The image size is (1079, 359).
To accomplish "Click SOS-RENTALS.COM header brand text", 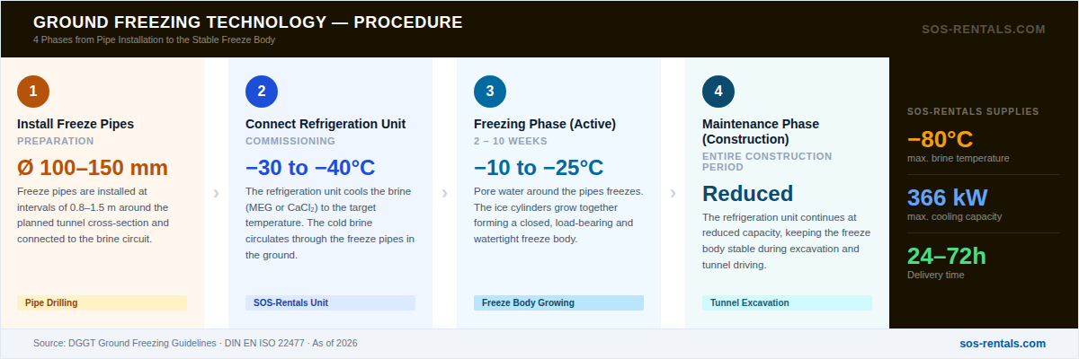I will tap(984, 29).
